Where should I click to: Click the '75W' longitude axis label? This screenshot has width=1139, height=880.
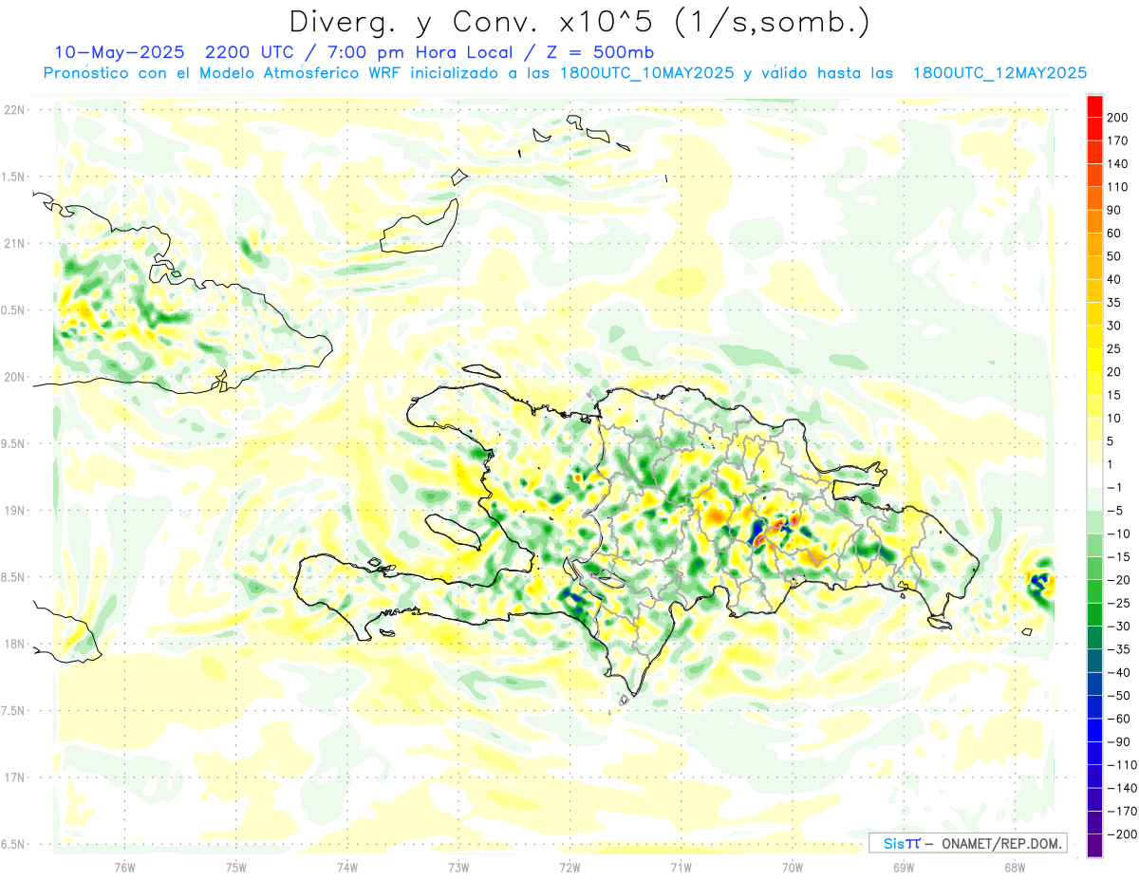236,868
